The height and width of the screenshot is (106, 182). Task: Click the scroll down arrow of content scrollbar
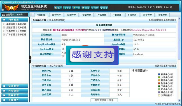point(179,100)
